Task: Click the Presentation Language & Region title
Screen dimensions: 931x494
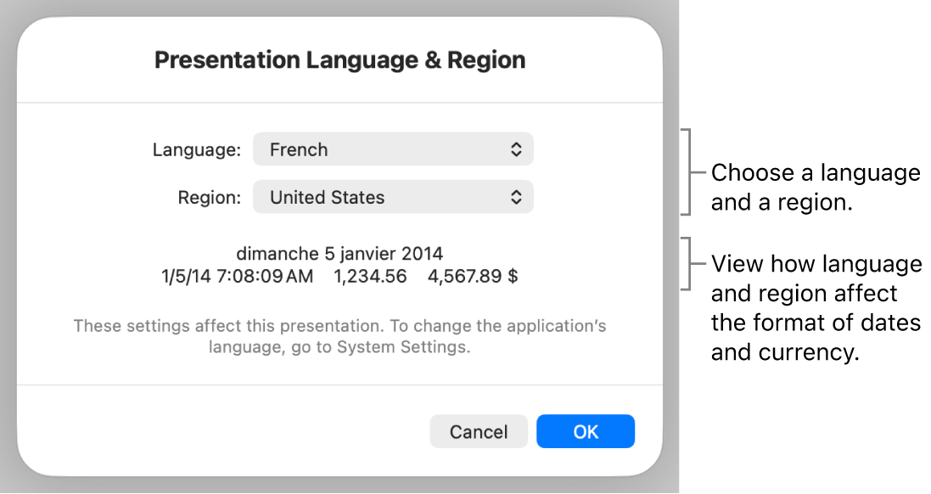Action: [339, 59]
